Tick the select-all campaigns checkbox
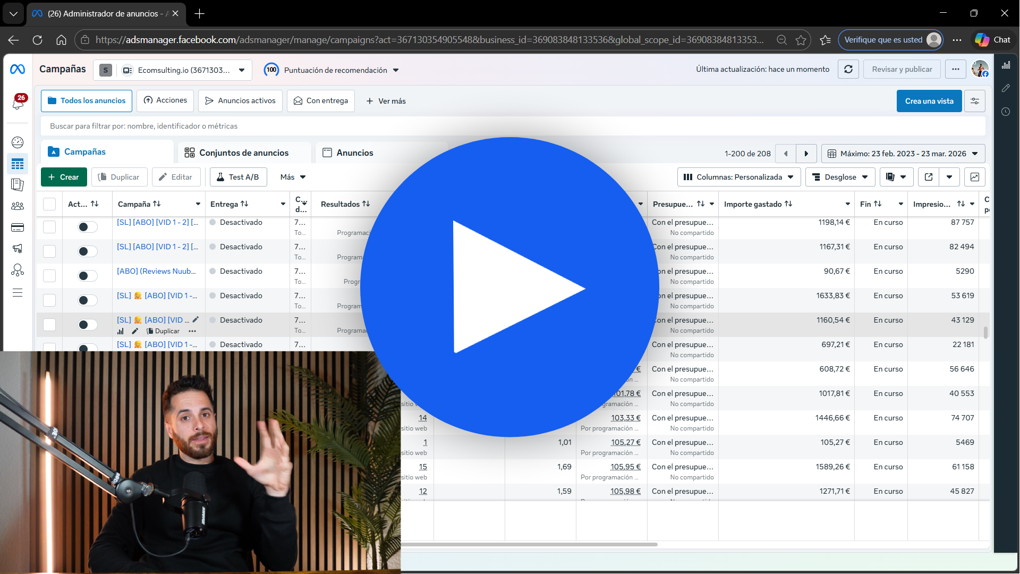Viewport: 1020px width, 574px height. point(49,204)
